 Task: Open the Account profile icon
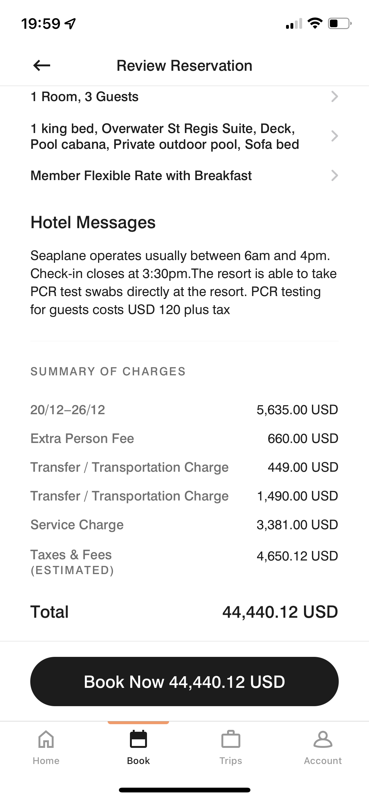click(323, 739)
